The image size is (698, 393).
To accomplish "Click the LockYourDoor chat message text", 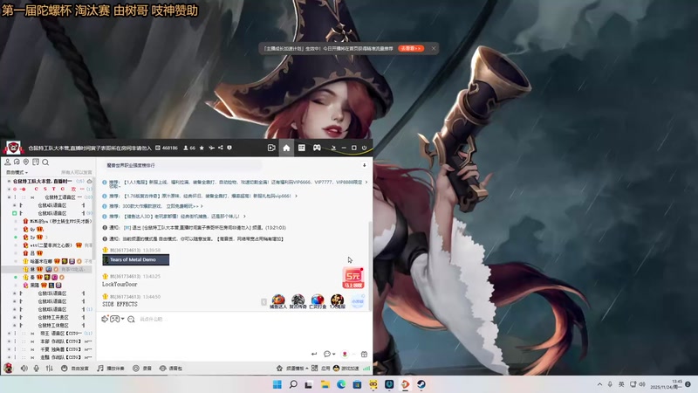I will pyautogui.click(x=120, y=284).
